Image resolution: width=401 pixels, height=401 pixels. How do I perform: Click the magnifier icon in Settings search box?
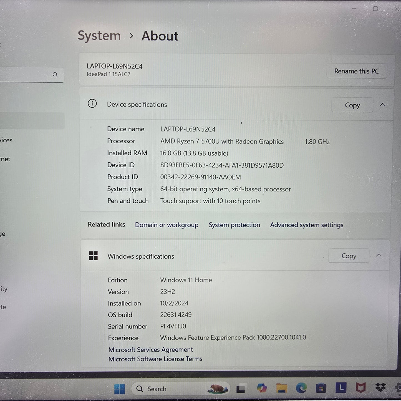point(55,75)
